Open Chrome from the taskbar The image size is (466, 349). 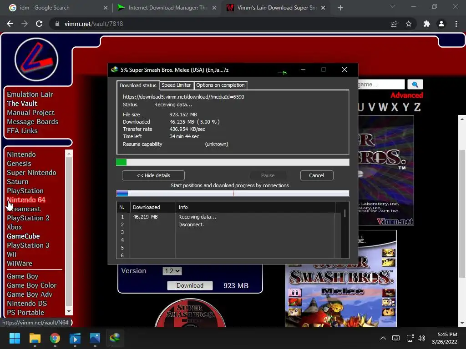pyautogui.click(x=55, y=338)
